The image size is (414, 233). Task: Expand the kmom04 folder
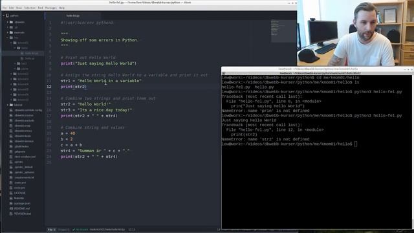[12, 84]
